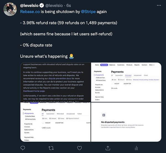The image size is (166, 153).
Task: Toggle the checkbox beside AMOUNT in Refunded table
Action: (112, 83)
